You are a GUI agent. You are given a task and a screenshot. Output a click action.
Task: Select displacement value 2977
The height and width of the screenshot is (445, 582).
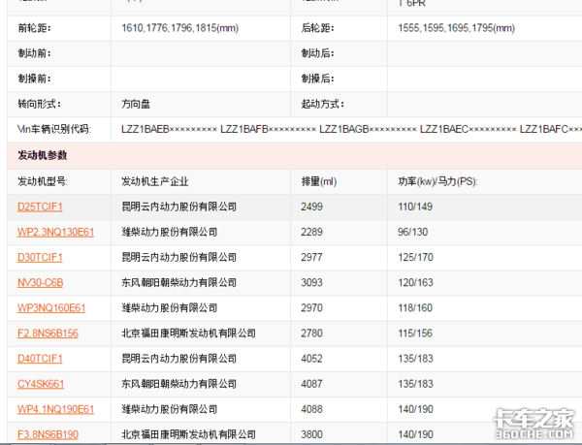(x=311, y=257)
